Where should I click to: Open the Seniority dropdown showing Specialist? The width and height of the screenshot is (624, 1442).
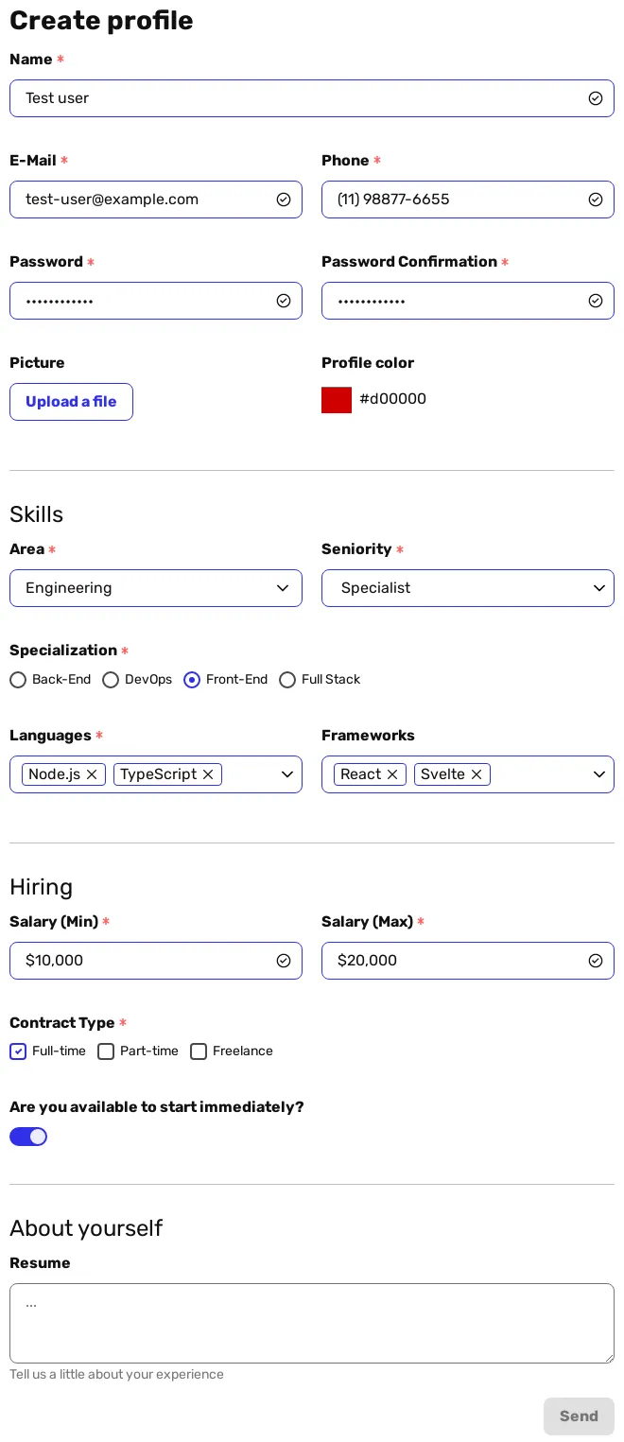tap(468, 588)
